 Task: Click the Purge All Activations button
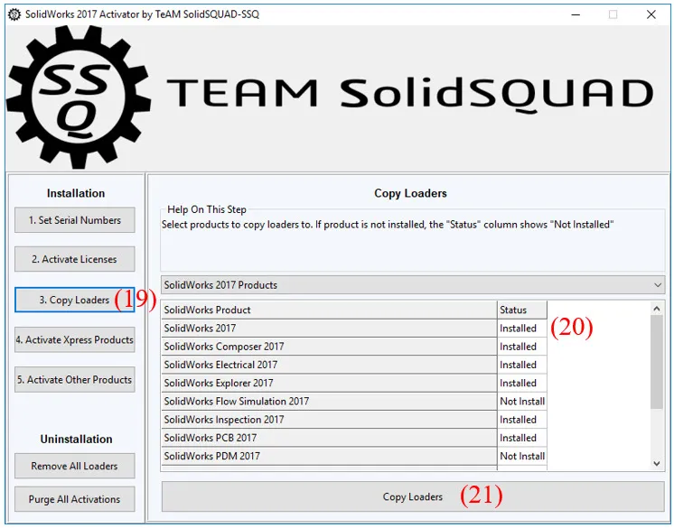point(75,499)
